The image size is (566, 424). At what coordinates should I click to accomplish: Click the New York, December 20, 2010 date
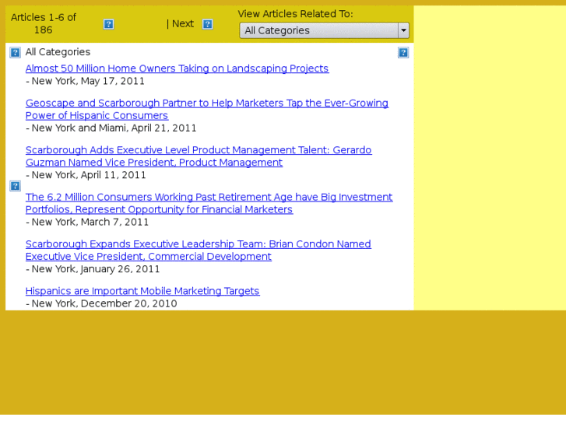101,303
